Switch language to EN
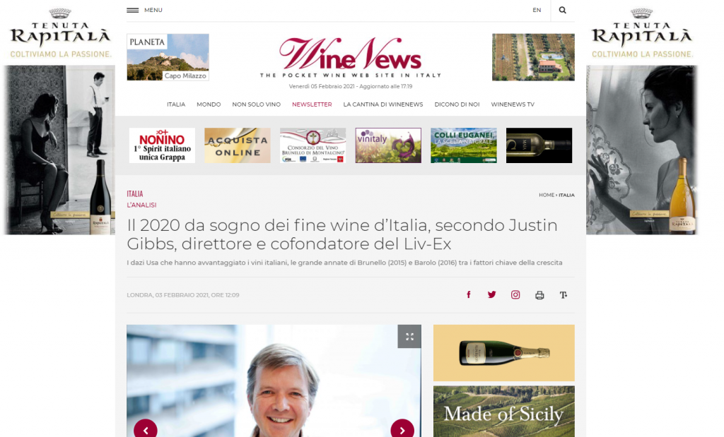The height and width of the screenshot is (437, 724). click(537, 10)
